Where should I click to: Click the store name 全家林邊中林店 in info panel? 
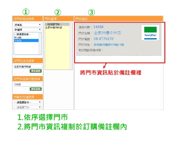tap(107, 33)
